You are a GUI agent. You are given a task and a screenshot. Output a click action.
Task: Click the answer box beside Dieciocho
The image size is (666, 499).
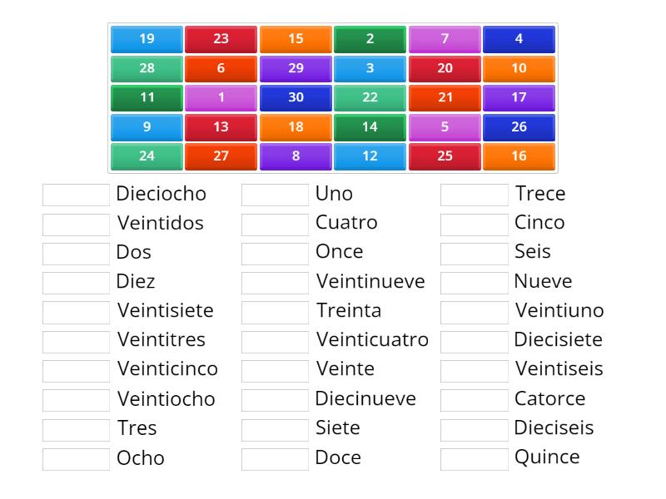(75, 193)
